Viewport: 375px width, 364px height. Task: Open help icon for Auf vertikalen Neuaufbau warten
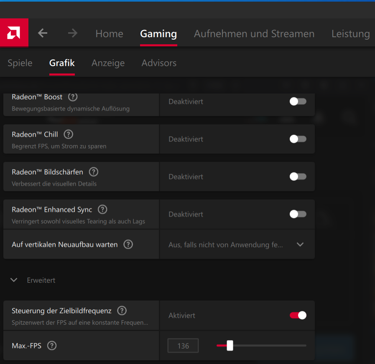click(x=128, y=244)
